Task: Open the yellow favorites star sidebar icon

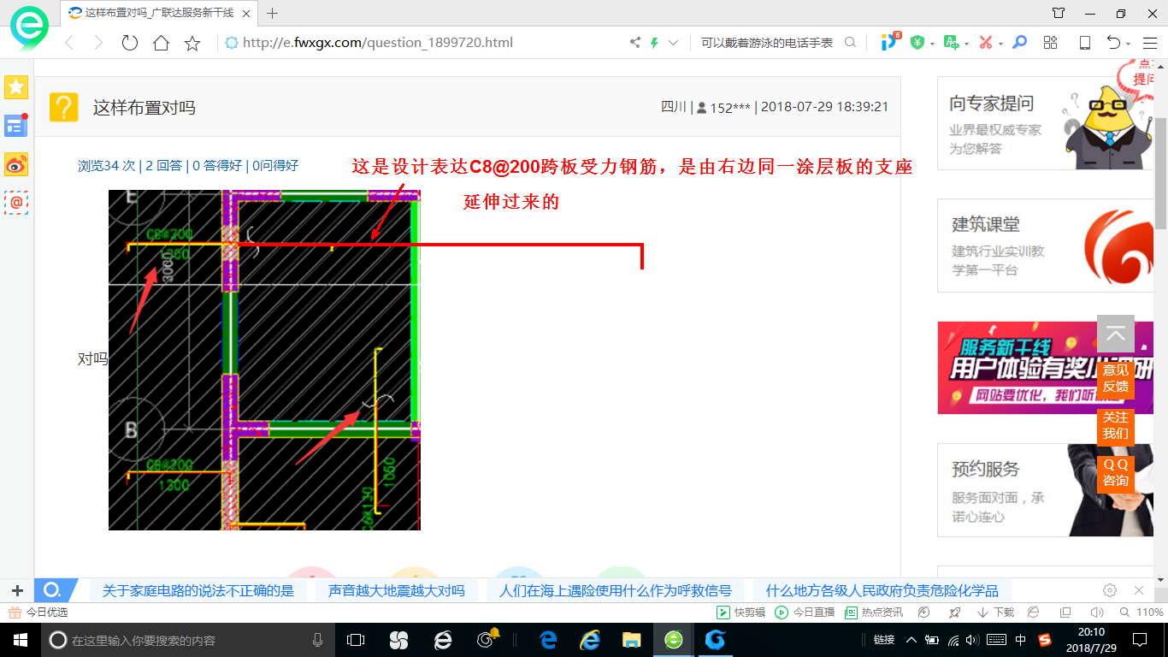Action: point(16,87)
